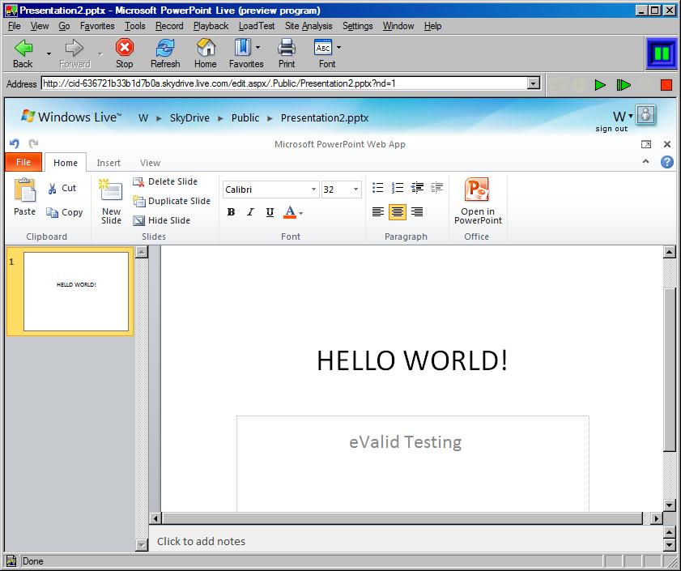Open the address bar dropdown
The width and height of the screenshot is (681, 571).
pyautogui.click(x=534, y=83)
